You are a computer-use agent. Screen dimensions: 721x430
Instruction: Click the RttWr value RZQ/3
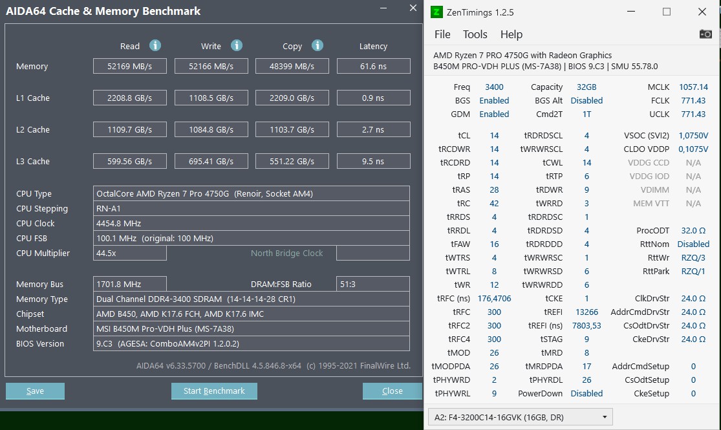[693, 257]
